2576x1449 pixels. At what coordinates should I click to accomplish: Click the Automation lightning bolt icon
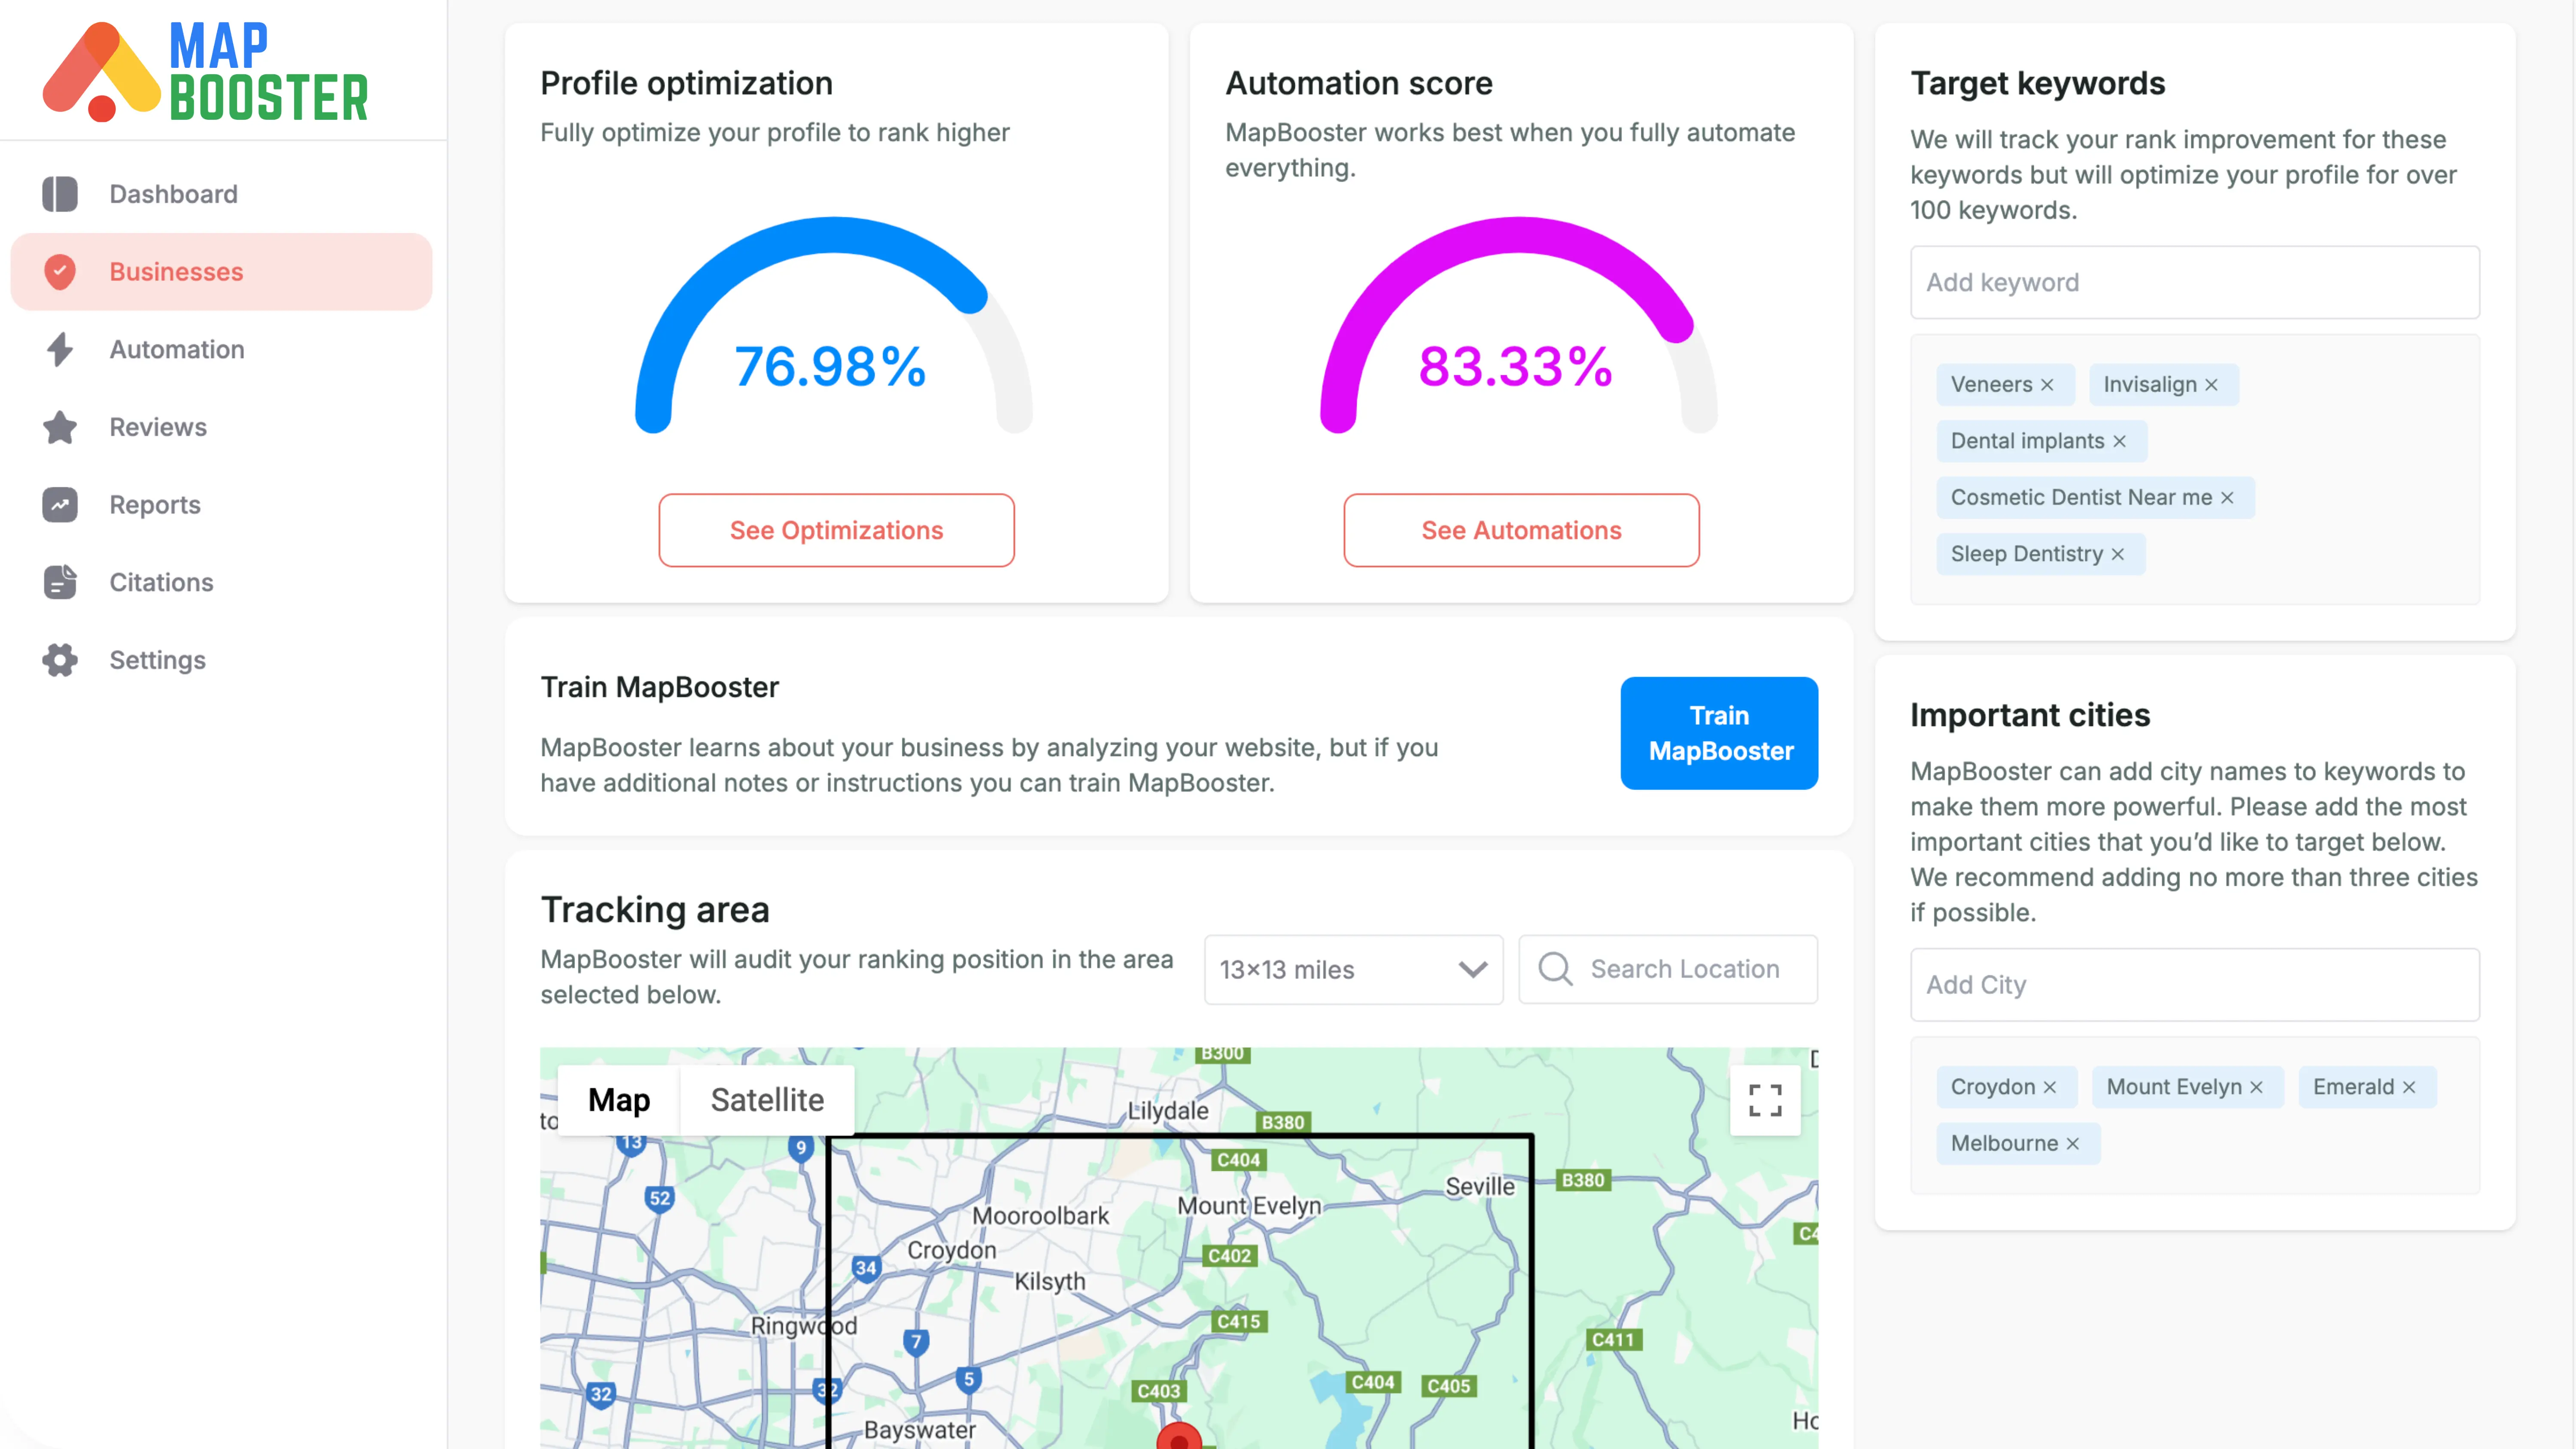pyautogui.click(x=60, y=349)
